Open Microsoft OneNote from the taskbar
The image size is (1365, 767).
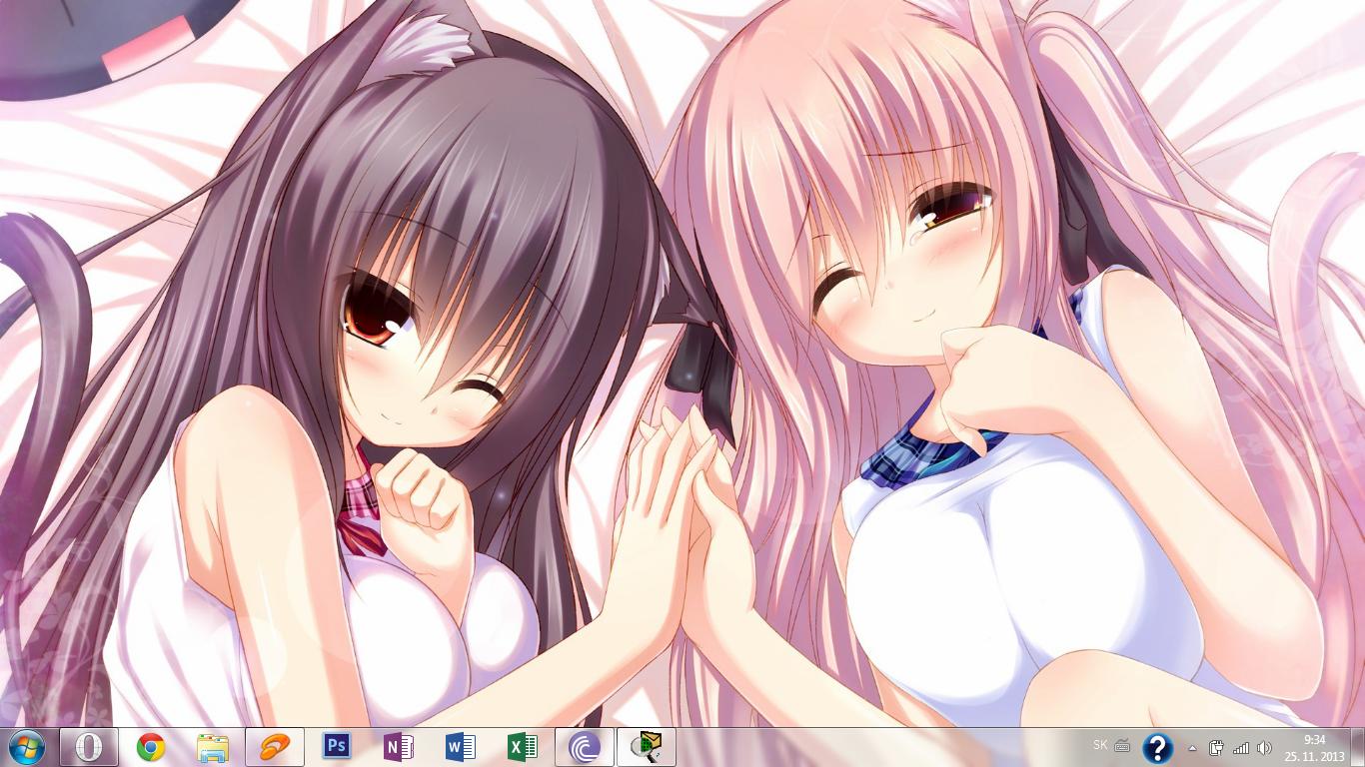399,747
